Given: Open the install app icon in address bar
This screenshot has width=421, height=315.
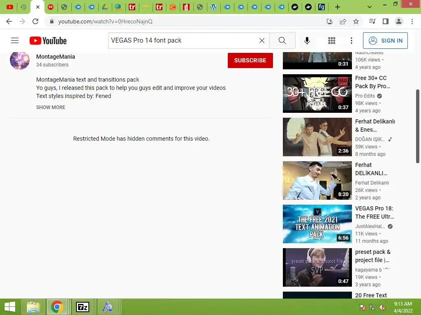Looking at the screenshot, I should coord(329,21).
